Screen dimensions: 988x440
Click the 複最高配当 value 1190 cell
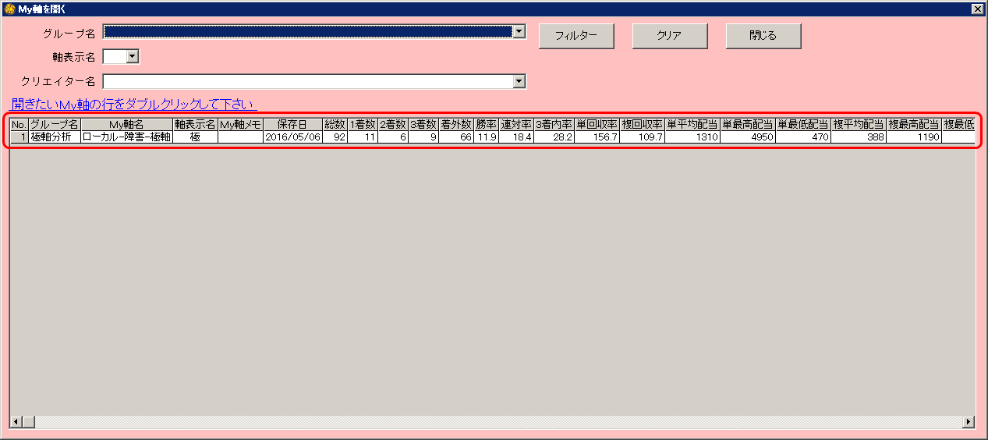click(914, 137)
